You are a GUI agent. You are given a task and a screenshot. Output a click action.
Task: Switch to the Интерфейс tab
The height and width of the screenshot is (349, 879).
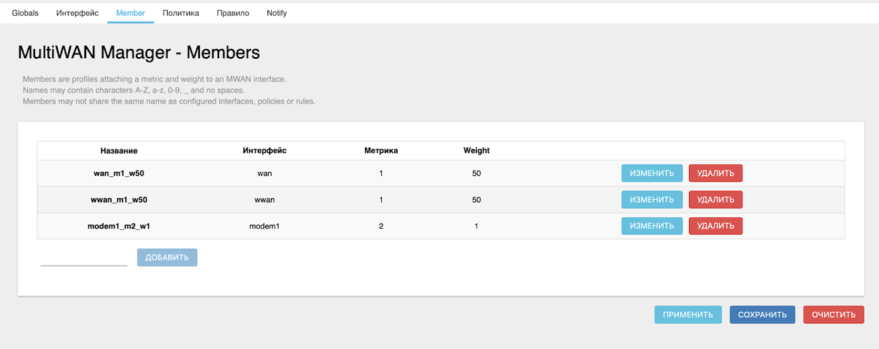[x=77, y=13]
